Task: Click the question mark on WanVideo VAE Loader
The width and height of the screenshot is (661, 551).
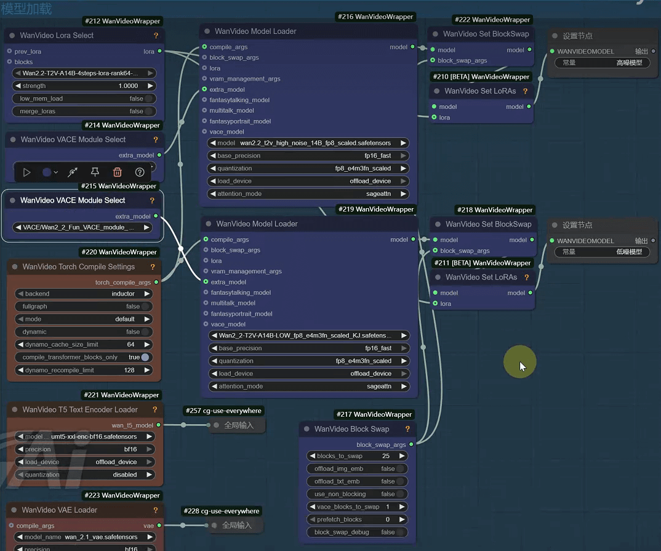Action: [x=156, y=510]
